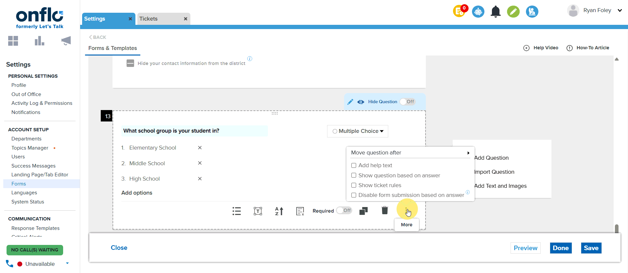The width and height of the screenshot is (628, 273).
Task: Check Show ticket rules option
Action: tap(354, 185)
